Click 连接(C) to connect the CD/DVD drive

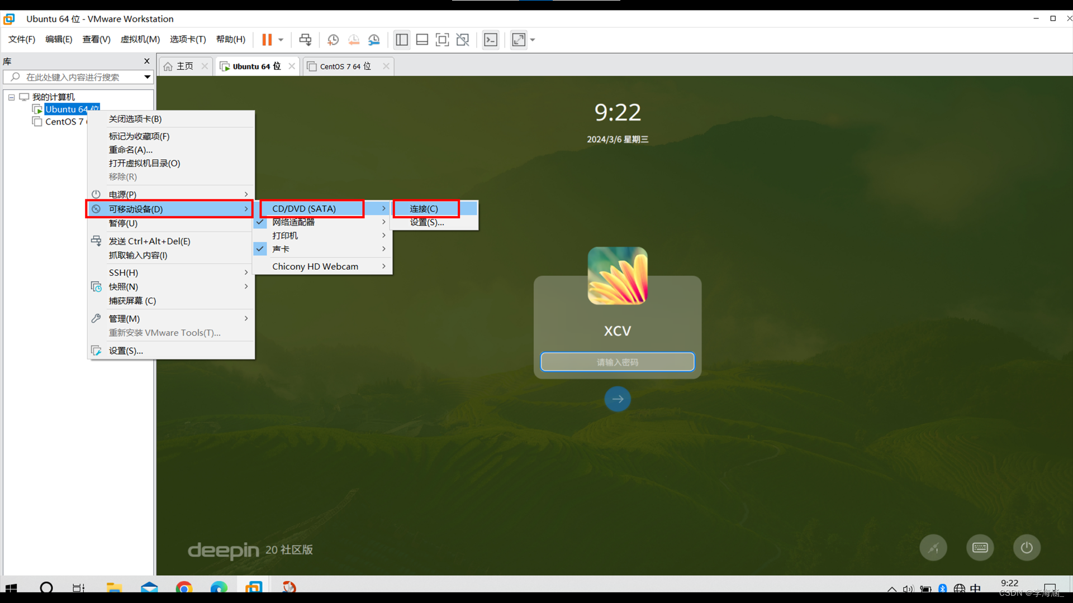(425, 208)
